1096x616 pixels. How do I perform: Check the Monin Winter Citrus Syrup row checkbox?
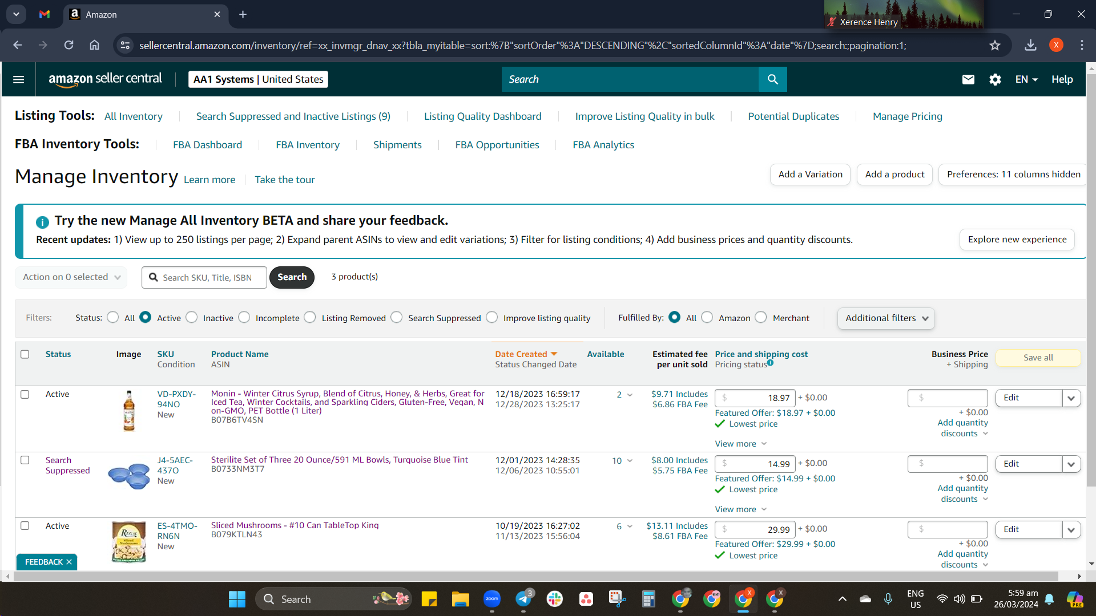click(25, 394)
